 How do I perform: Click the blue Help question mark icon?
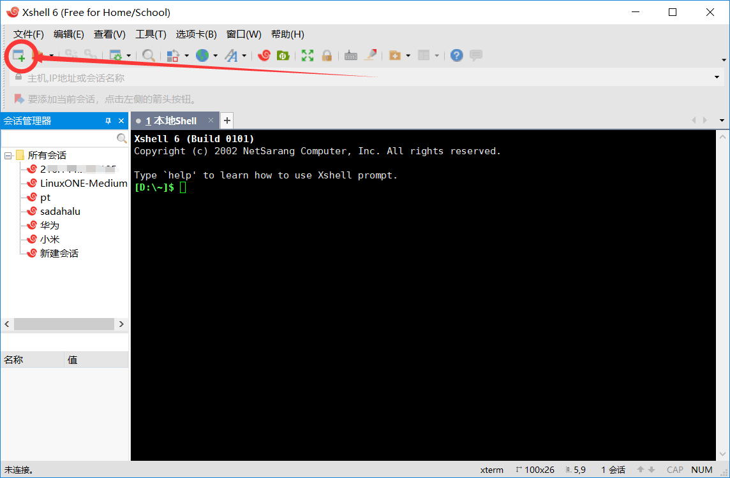click(456, 55)
